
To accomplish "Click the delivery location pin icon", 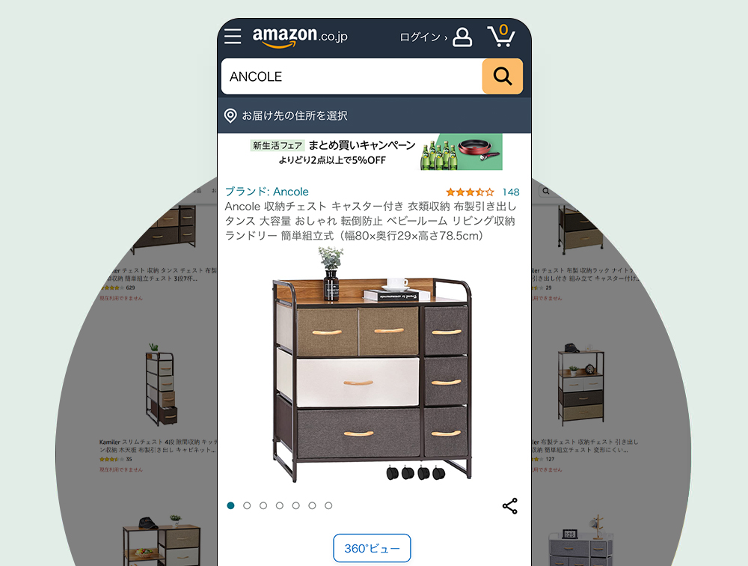I will 230,115.
